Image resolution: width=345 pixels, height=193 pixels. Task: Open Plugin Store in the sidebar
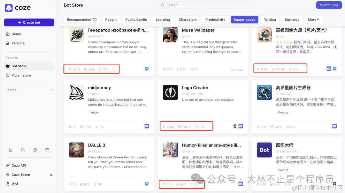click(x=29, y=75)
